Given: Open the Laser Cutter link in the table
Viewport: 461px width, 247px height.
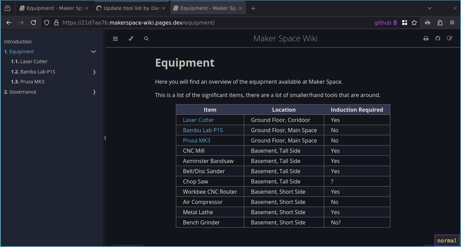Looking at the screenshot, I should pyautogui.click(x=198, y=120).
